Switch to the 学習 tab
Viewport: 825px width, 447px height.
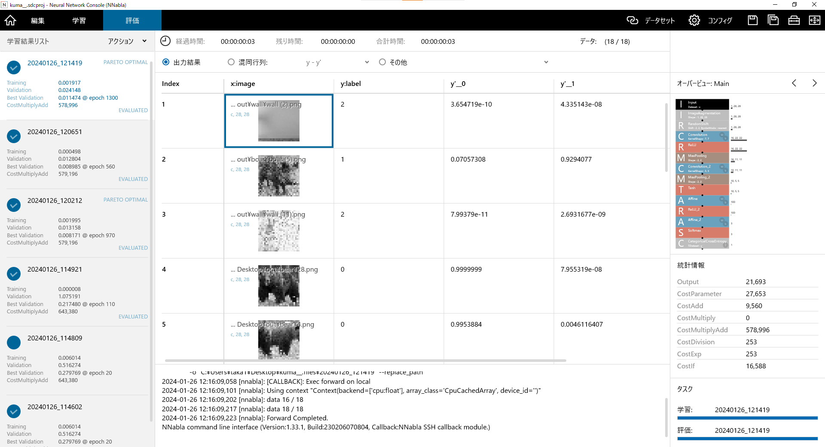coord(79,21)
